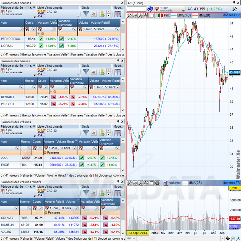241x241 pixels.
Task: Click the crosshair move icon at chart bottom
Action: pos(228,238)
